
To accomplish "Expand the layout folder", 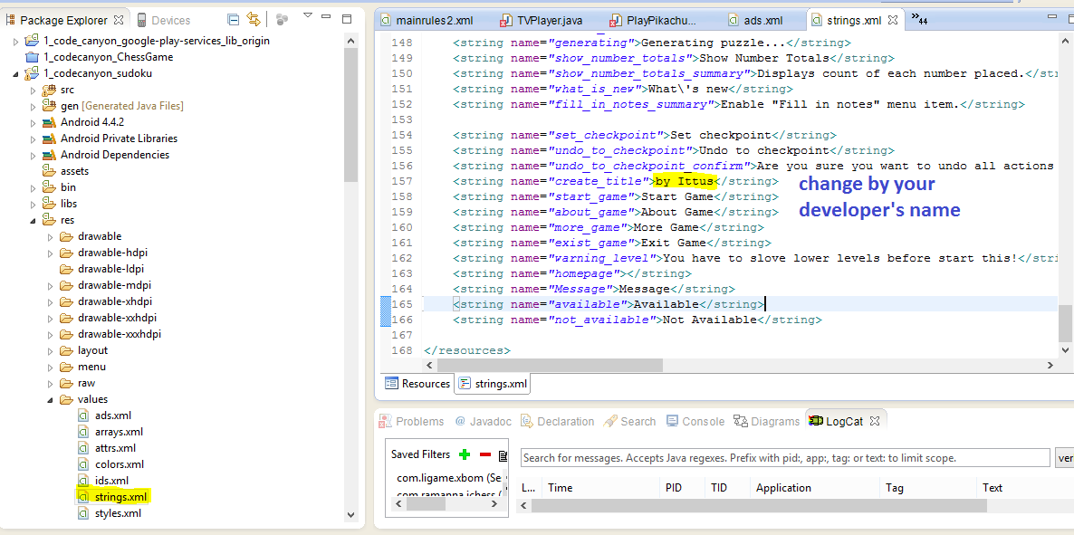I will tap(49, 350).
